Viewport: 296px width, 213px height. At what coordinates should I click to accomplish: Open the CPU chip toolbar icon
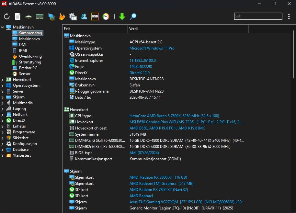(28, 17)
